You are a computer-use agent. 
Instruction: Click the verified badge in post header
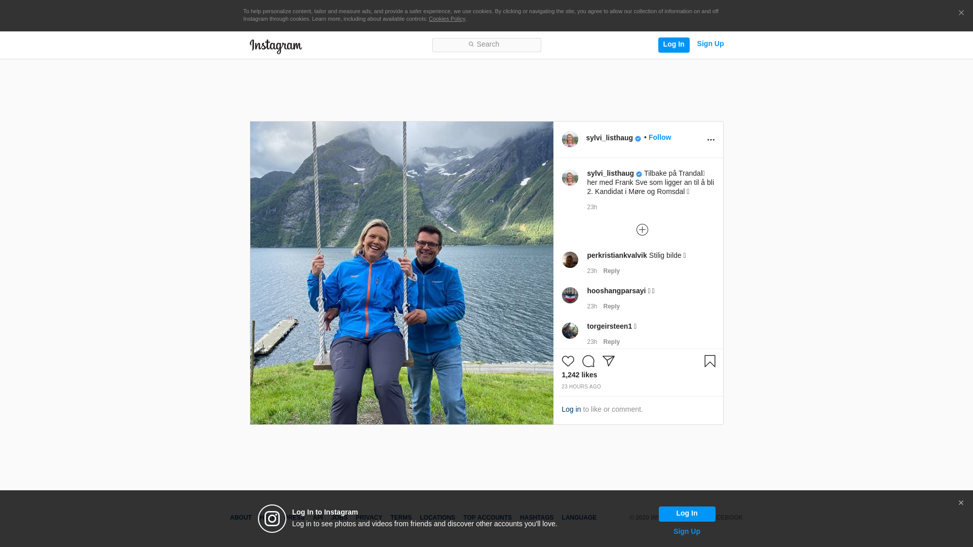coord(638,139)
